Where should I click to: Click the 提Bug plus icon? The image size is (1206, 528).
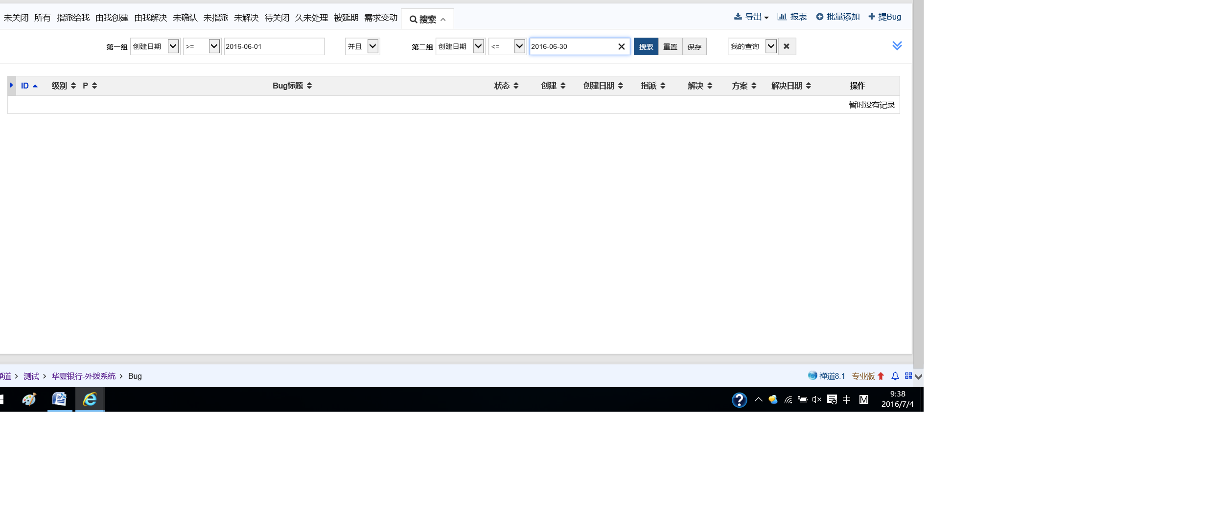click(872, 17)
